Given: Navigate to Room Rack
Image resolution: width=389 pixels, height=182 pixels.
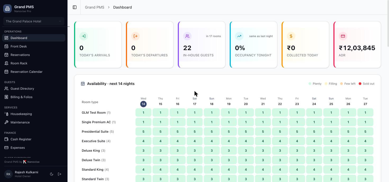Looking at the screenshot, I should 34,63.
